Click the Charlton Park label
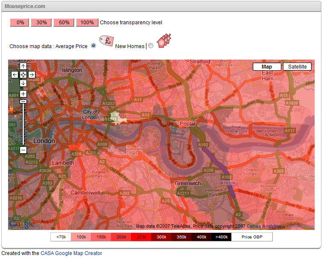The height and width of the screenshot is (258, 324). coord(253,172)
